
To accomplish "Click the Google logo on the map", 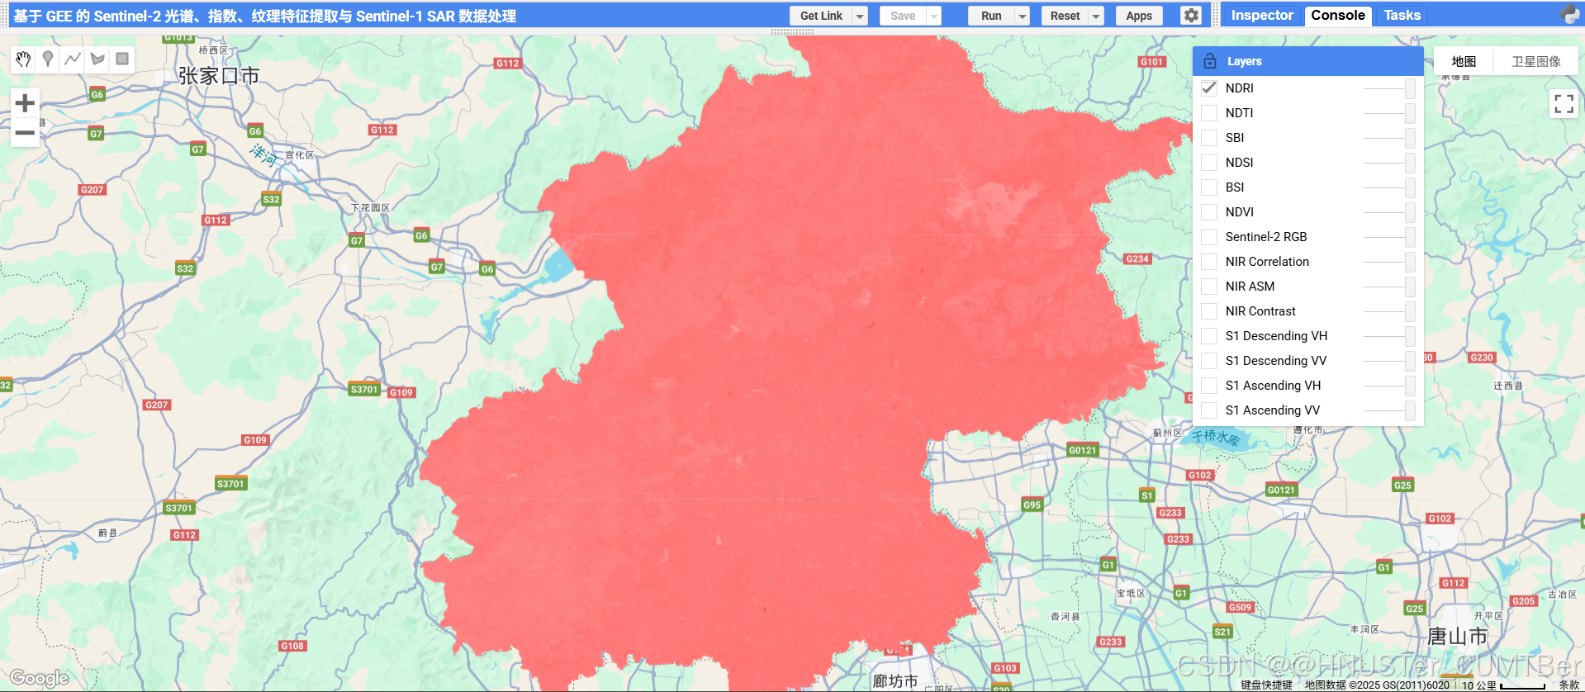I will pyautogui.click(x=39, y=679).
